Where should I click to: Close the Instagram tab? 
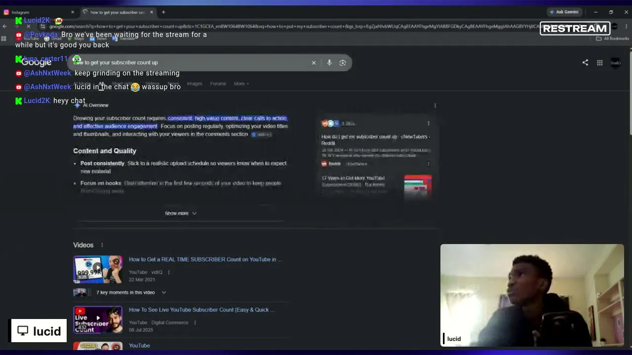tap(73, 12)
